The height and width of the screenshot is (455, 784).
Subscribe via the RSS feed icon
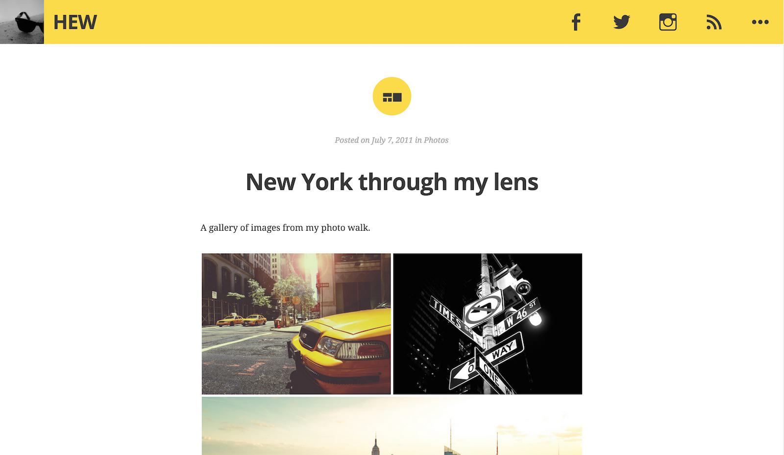pyautogui.click(x=714, y=22)
